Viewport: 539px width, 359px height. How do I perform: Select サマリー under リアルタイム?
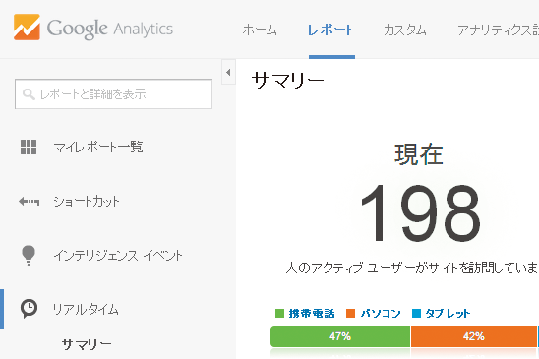pos(87,344)
